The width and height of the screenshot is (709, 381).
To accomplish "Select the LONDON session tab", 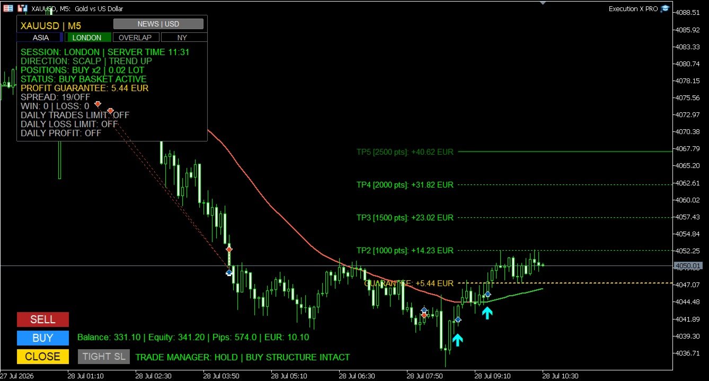I will click(x=87, y=38).
